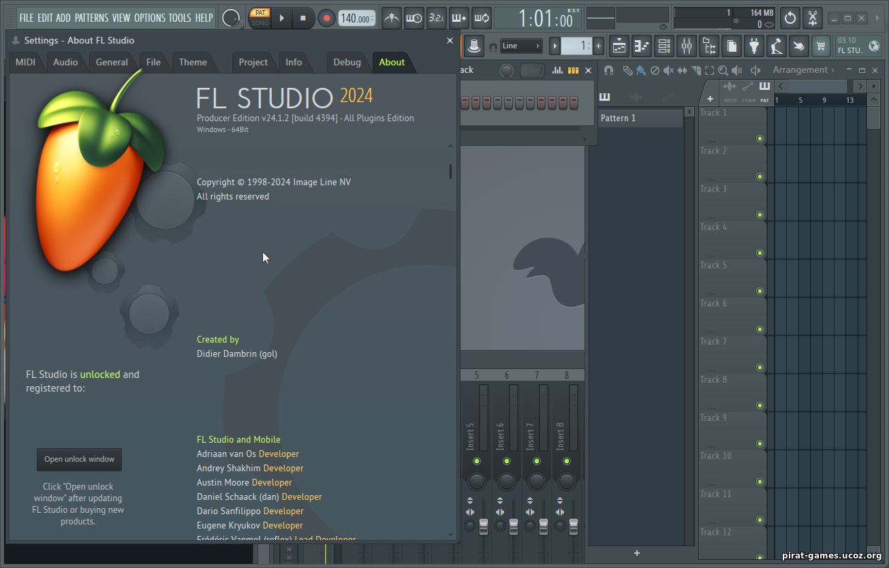Screen dimensions: 889x568
Task: Click the metronome icon in top toolbar
Action: [391, 18]
